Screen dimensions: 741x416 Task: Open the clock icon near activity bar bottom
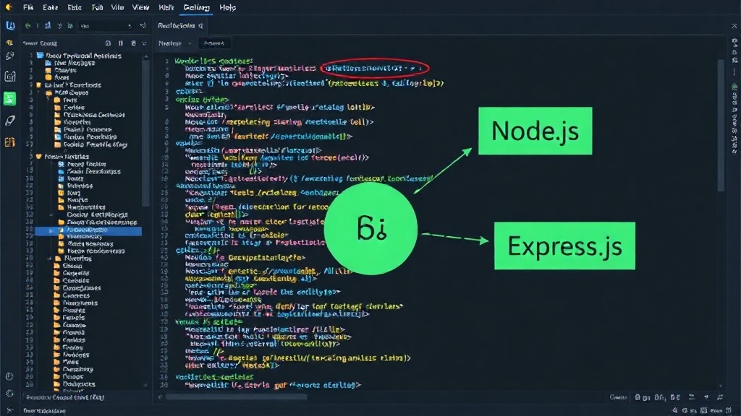point(9,376)
